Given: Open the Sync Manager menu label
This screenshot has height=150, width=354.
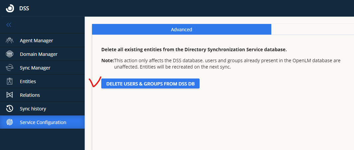Looking at the screenshot, I should [x=35, y=68].
